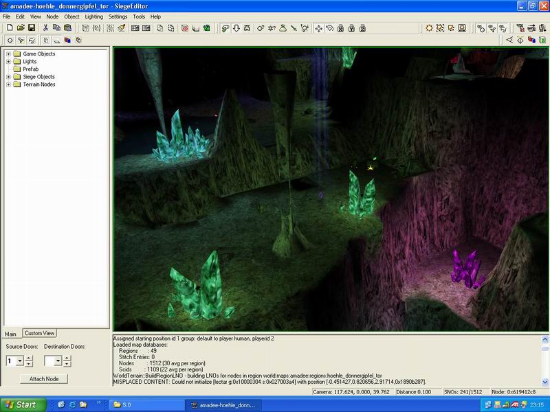Select the Cut scissors icon
The height and width of the screenshot is (412, 550).
45,28
